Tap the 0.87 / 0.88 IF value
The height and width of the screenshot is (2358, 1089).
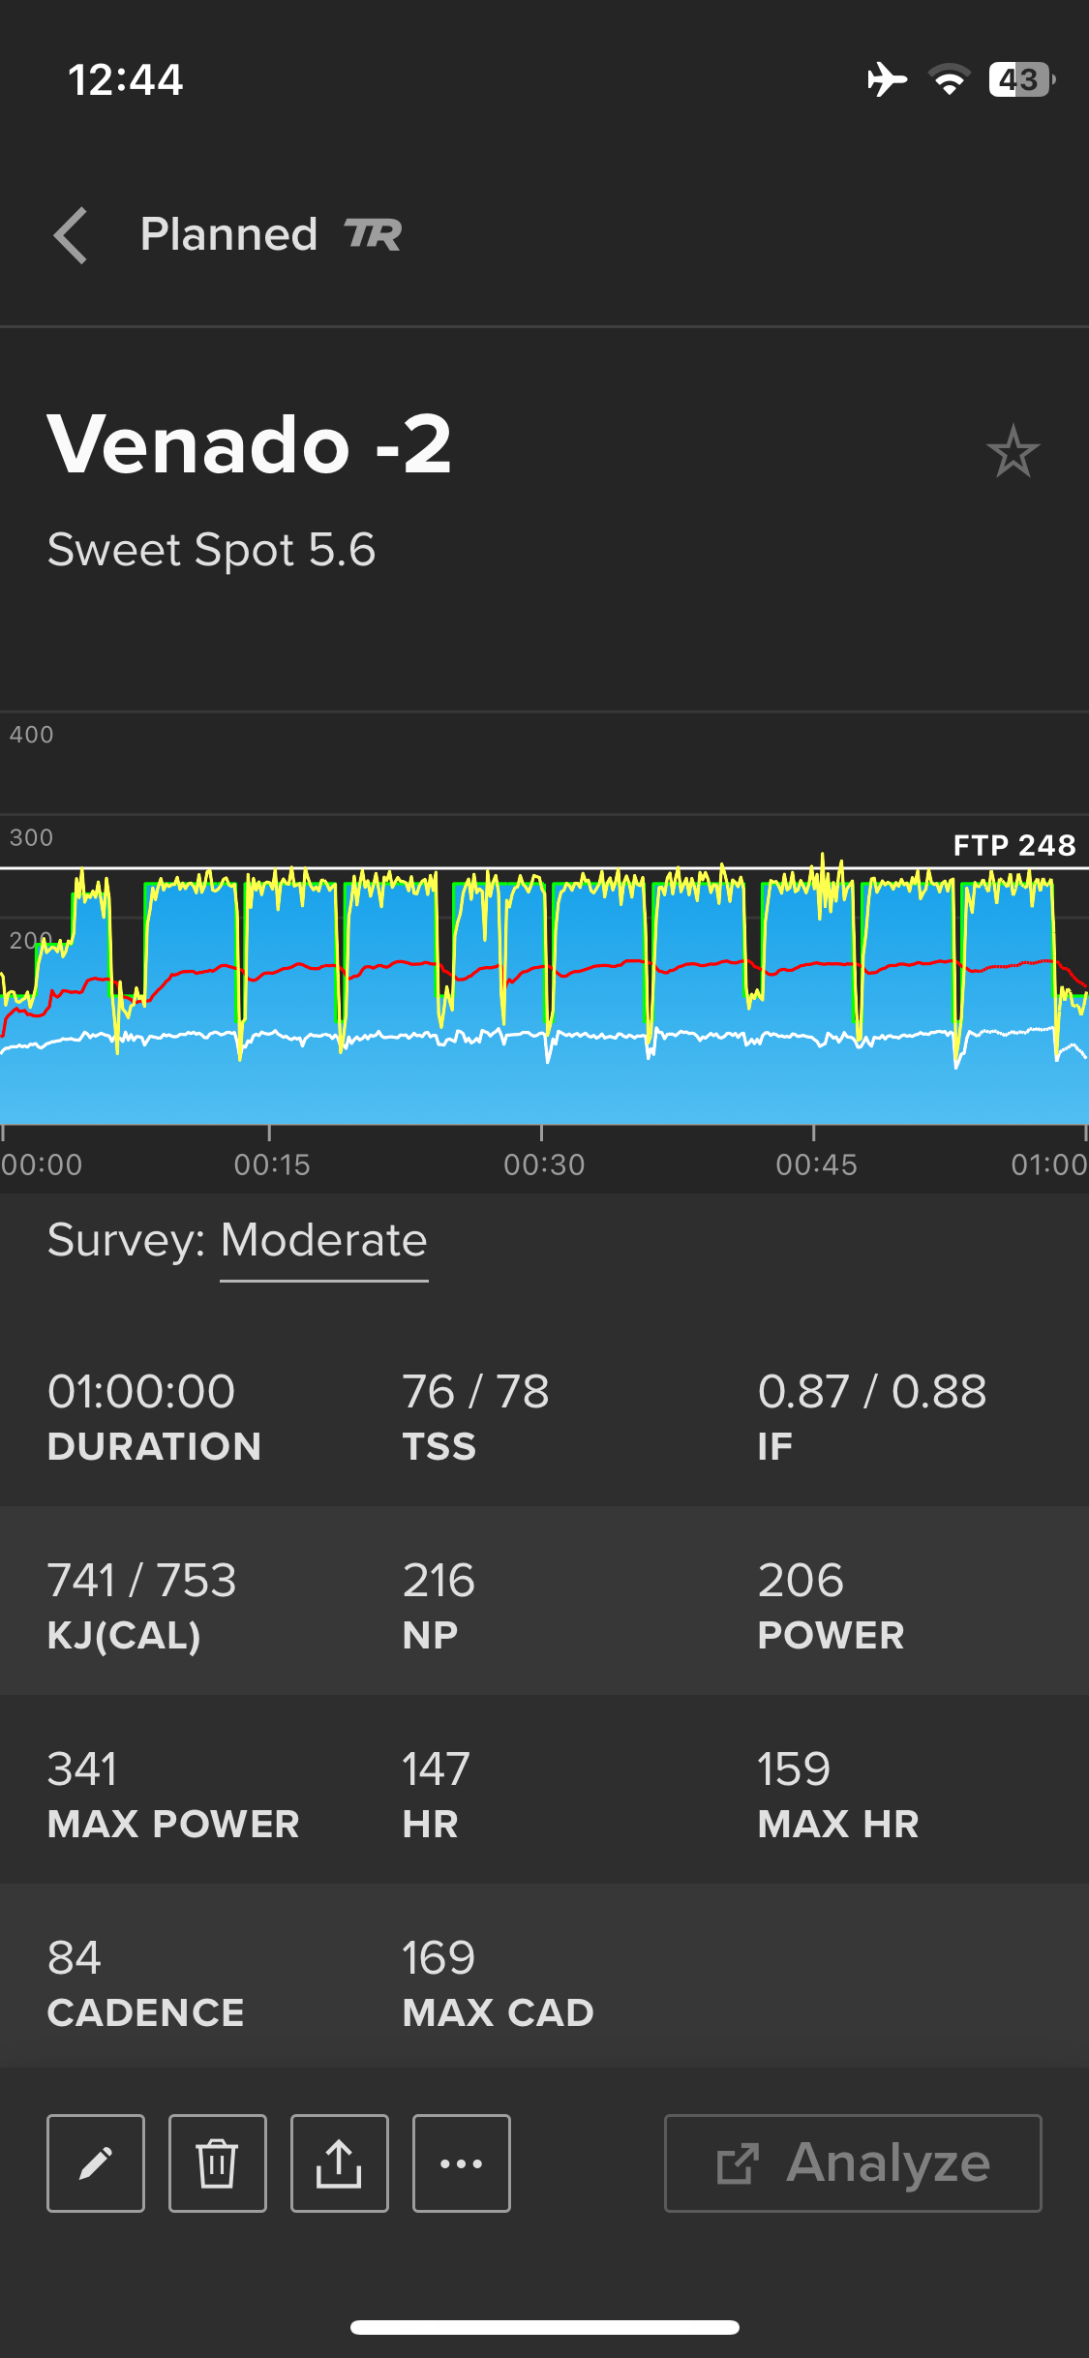tap(872, 1392)
